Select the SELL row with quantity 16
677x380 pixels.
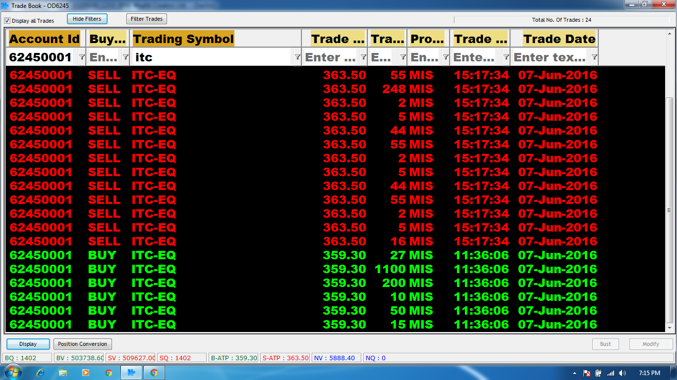(336, 241)
